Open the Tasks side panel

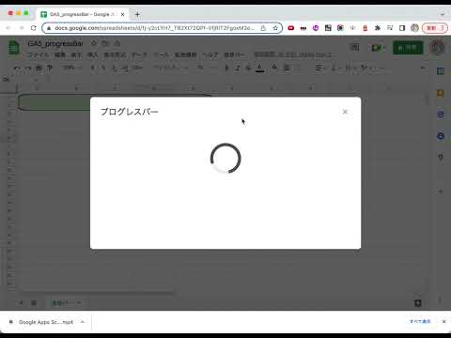(x=441, y=115)
